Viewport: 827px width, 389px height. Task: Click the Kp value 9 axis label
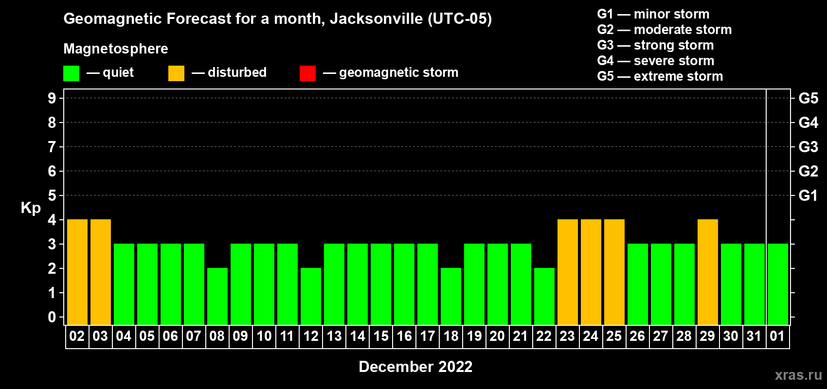[x=52, y=98]
